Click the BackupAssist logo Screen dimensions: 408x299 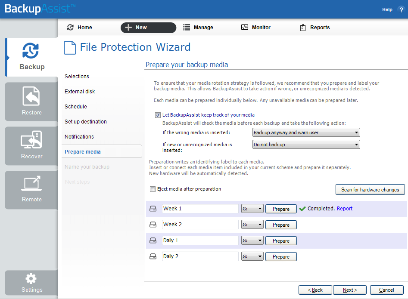tap(40, 9)
